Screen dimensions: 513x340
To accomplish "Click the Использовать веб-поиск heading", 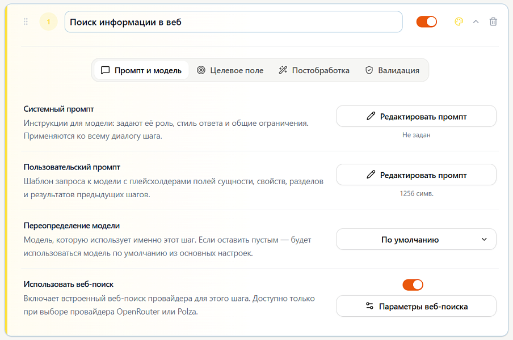I will (68, 284).
